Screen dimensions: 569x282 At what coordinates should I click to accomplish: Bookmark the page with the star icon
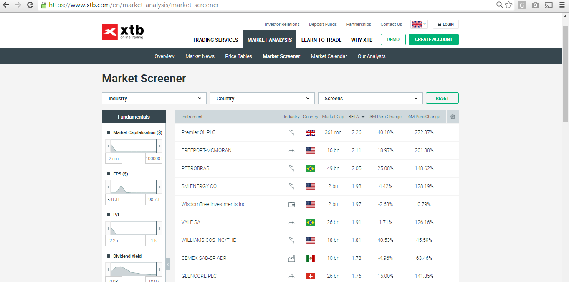coord(508,5)
